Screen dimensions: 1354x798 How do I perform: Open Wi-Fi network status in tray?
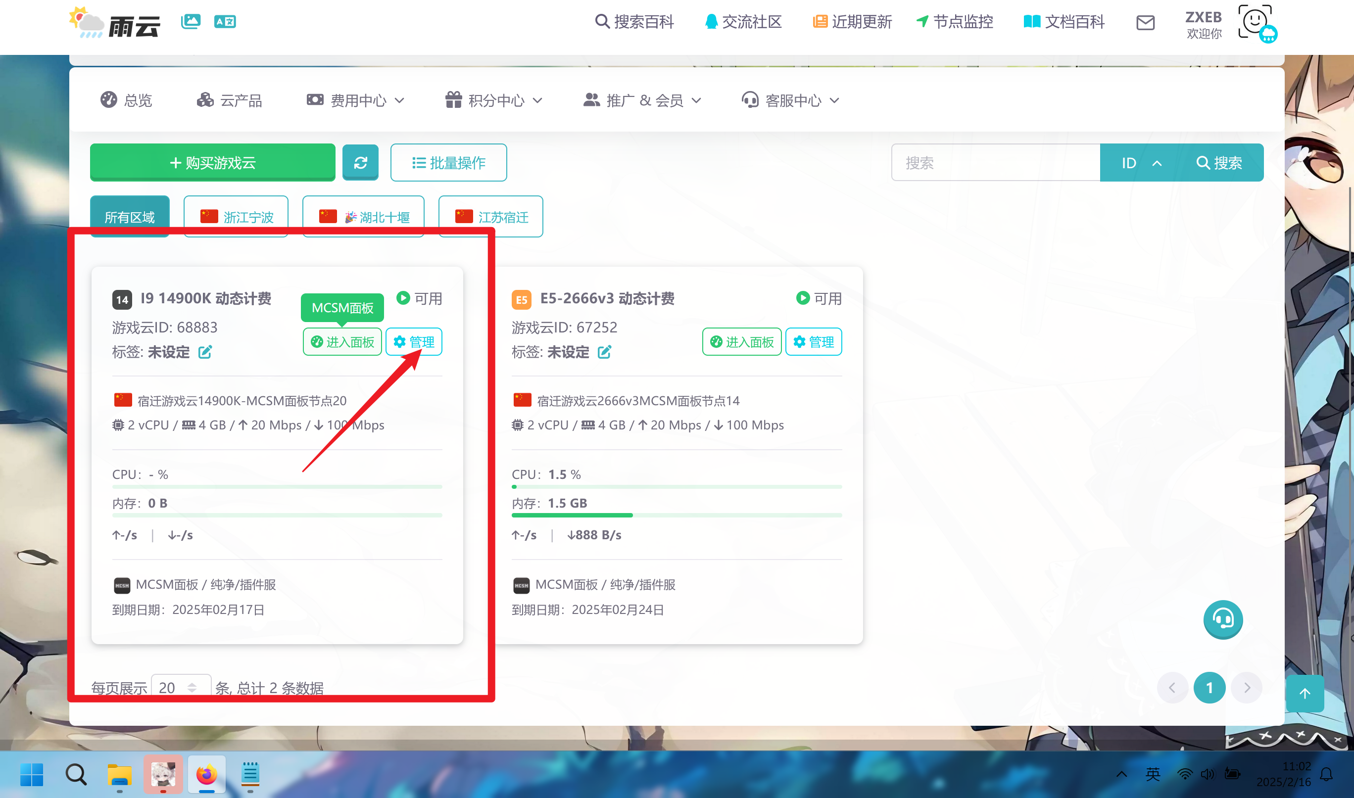pyautogui.click(x=1185, y=774)
